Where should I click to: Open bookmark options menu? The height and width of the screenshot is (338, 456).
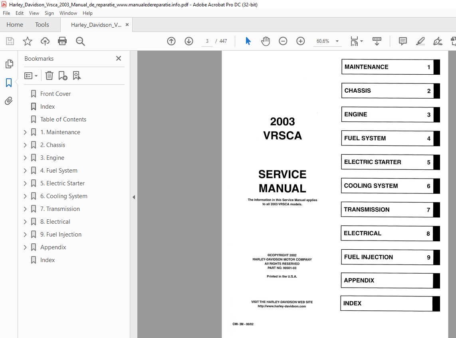31,76
